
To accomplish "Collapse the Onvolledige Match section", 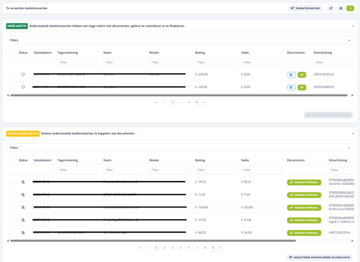I will [x=353, y=134].
